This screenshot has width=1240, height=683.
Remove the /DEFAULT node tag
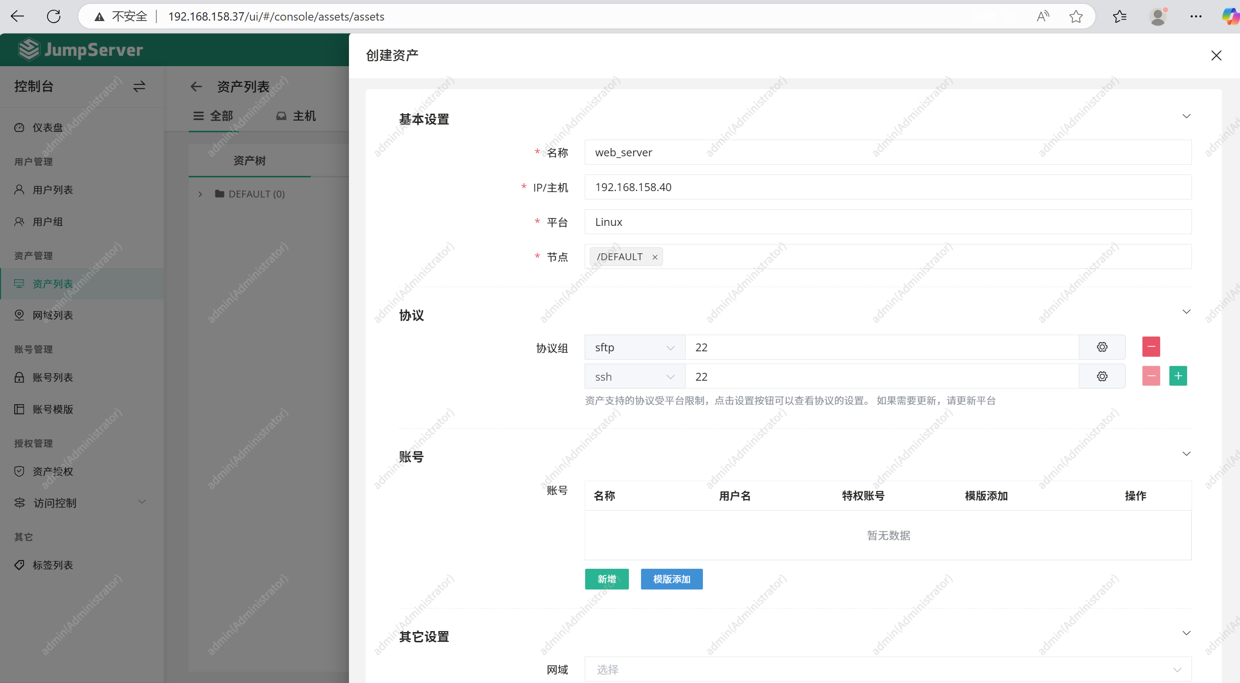coord(655,257)
